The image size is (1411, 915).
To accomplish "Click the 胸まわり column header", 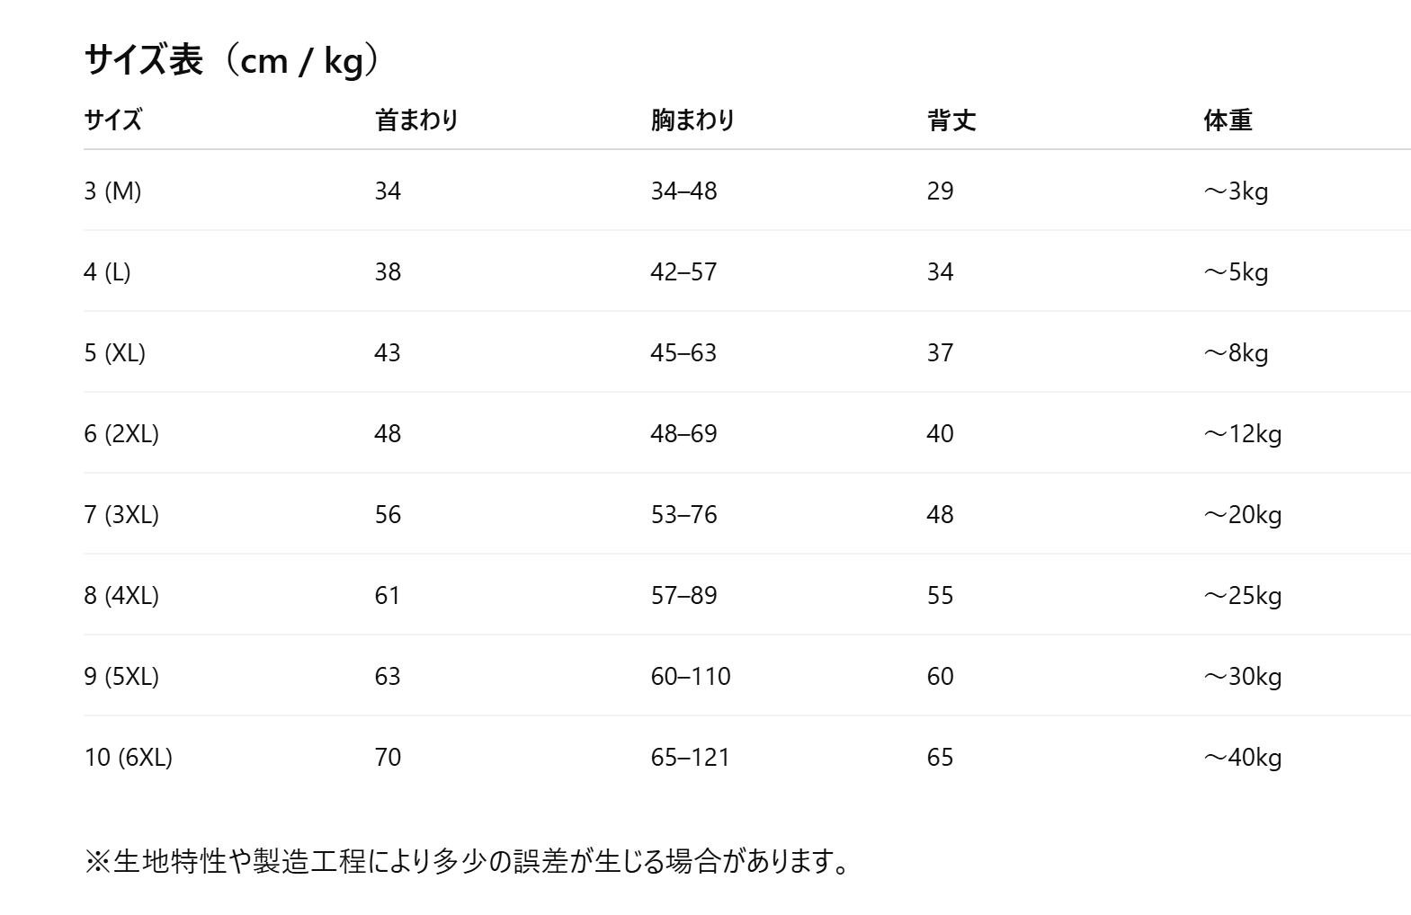I will coord(692,120).
